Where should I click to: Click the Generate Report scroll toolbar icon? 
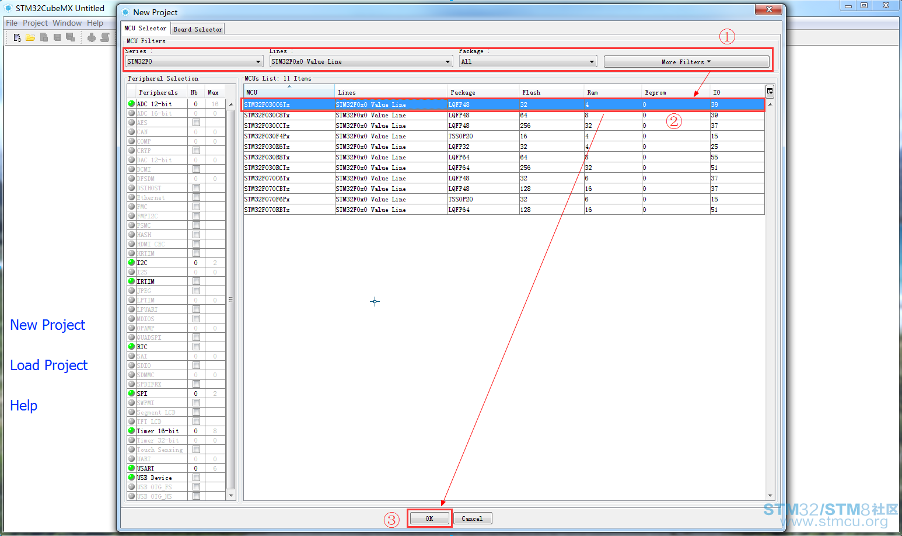[x=105, y=37]
